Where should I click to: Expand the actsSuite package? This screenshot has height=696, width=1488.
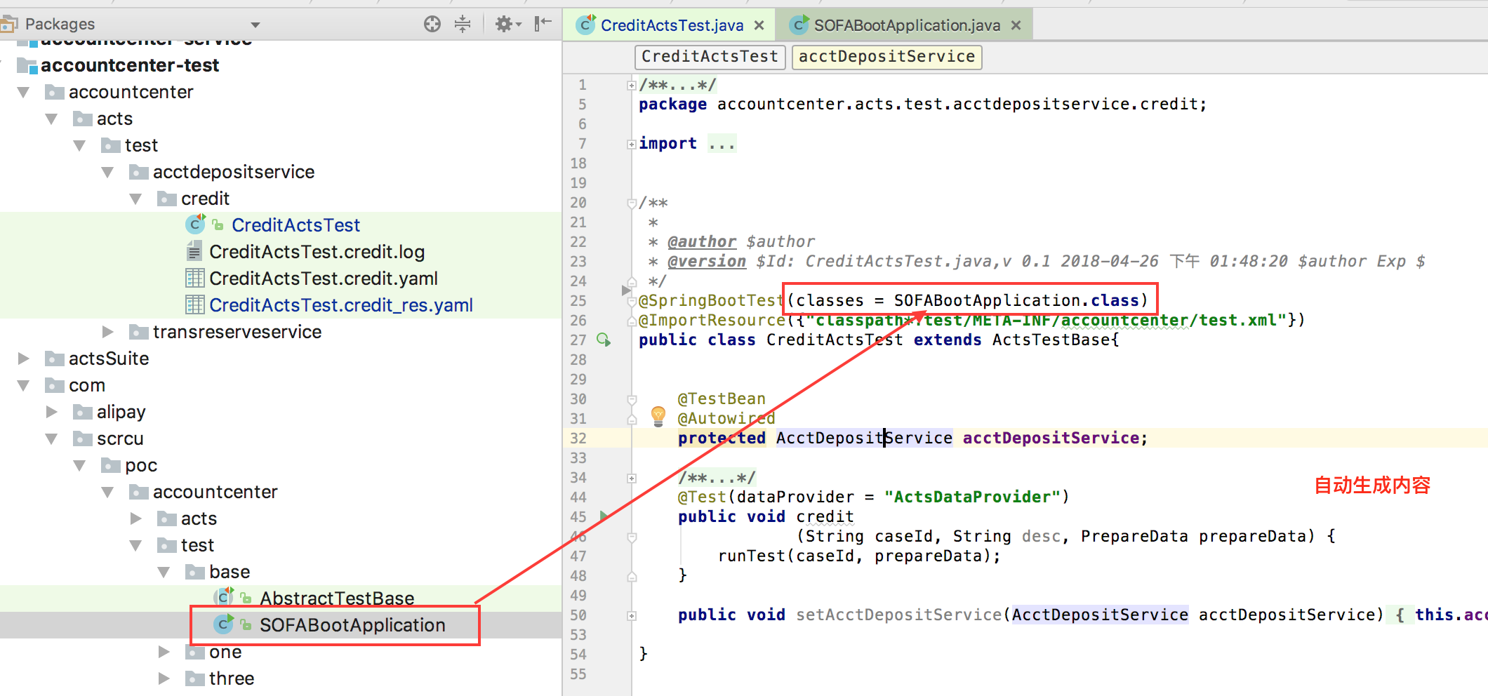[x=23, y=359]
